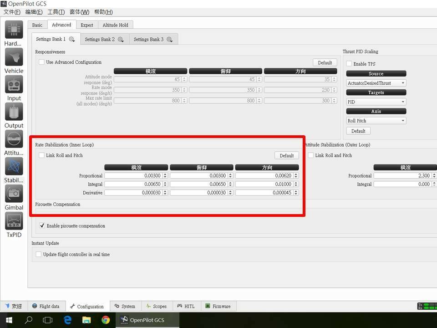Screen dimensions: 437x328
Task: Open the Gimbal camera icon
Action: (14, 194)
